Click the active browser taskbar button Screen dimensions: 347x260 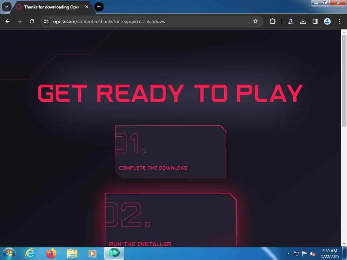(x=114, y=253)
